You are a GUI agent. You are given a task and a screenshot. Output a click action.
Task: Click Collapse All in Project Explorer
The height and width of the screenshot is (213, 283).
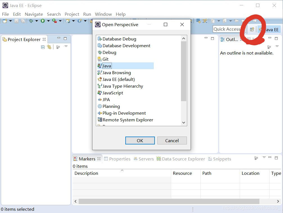click(x=43, y=47)
